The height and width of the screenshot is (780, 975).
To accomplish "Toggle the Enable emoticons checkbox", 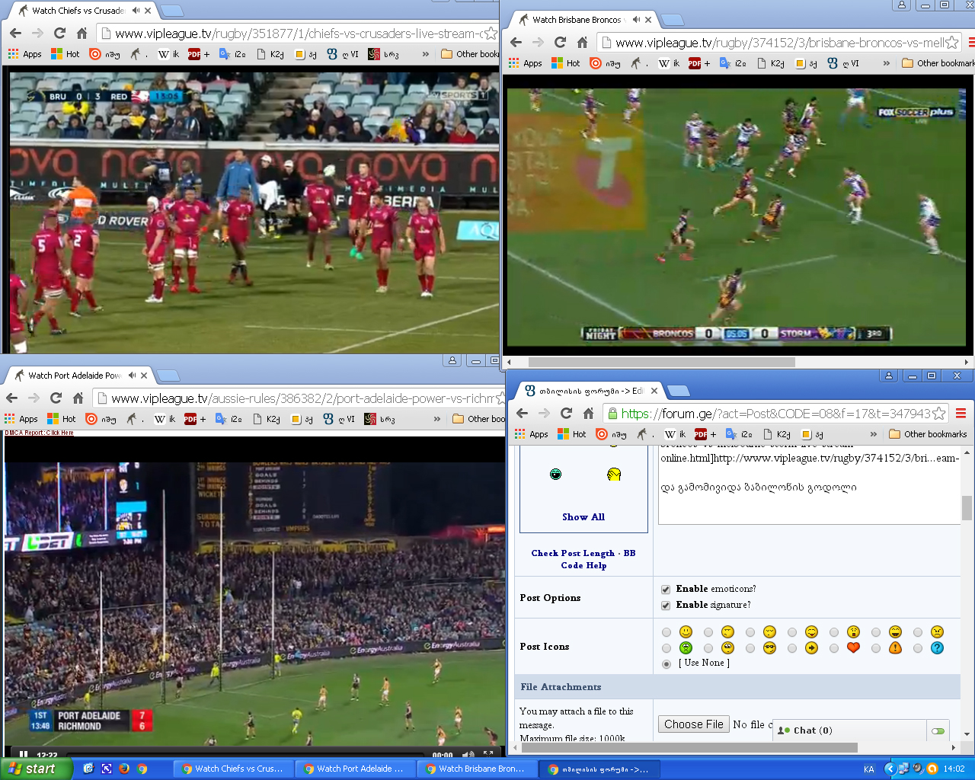I will (666, 590).
